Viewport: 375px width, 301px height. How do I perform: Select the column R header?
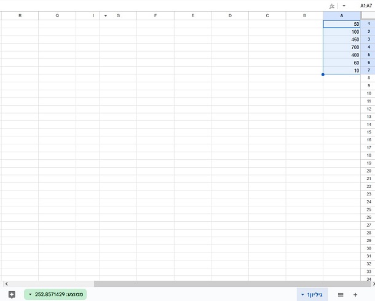tap(20, 15)
